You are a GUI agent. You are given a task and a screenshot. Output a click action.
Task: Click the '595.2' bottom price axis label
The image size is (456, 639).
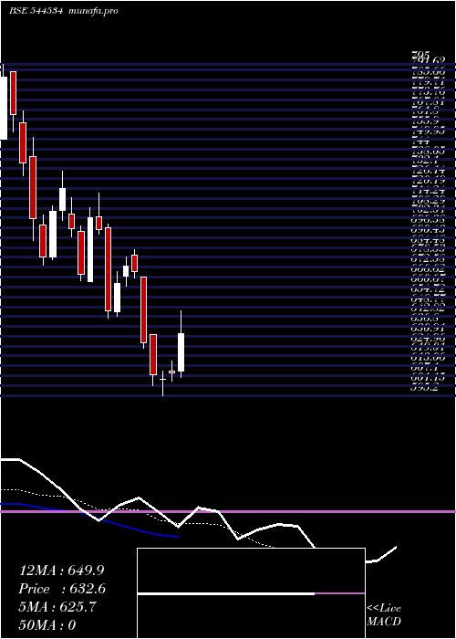(425, 388)
